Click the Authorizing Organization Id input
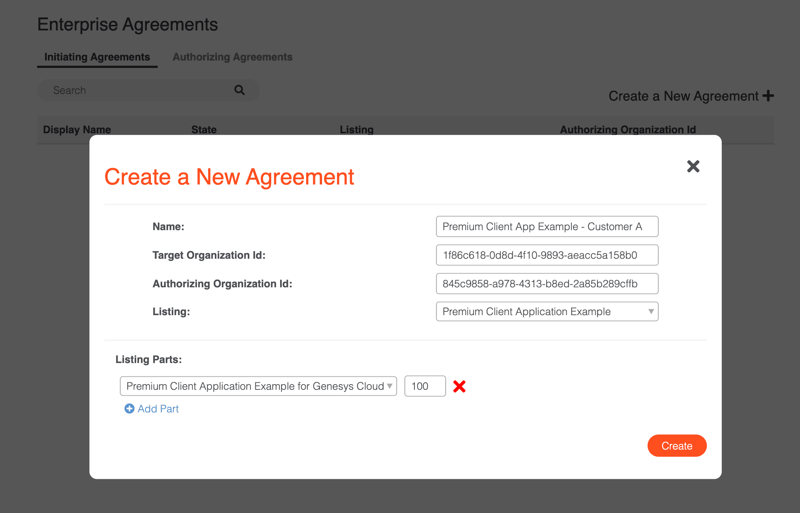 547,284
